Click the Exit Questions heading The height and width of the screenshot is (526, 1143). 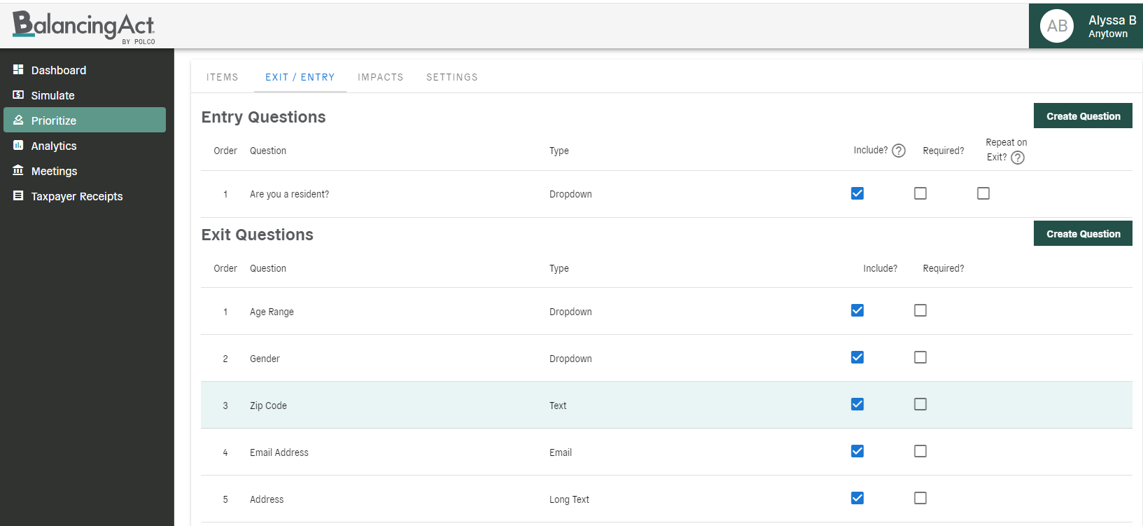[x=257, y=235]
